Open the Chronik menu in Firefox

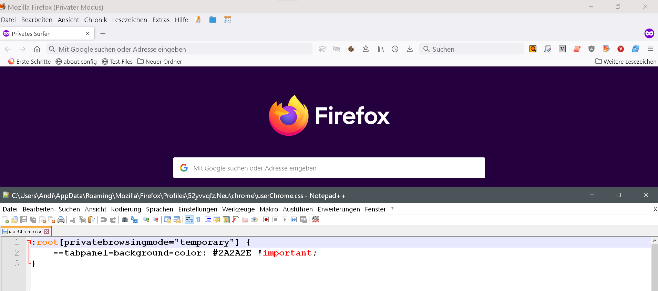95,20
